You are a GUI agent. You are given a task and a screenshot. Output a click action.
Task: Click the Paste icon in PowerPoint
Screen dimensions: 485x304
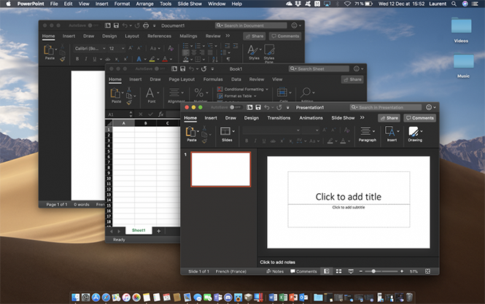(192, 132)
